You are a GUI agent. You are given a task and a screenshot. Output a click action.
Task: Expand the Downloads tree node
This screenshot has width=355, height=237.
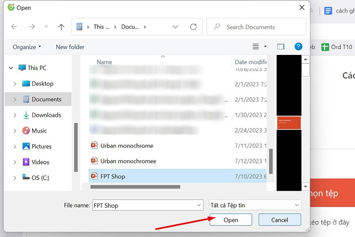click(x=15, y=115)
